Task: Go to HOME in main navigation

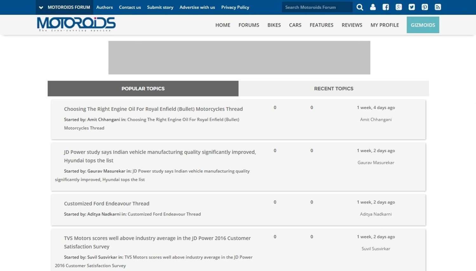Action: click(223, 25)
